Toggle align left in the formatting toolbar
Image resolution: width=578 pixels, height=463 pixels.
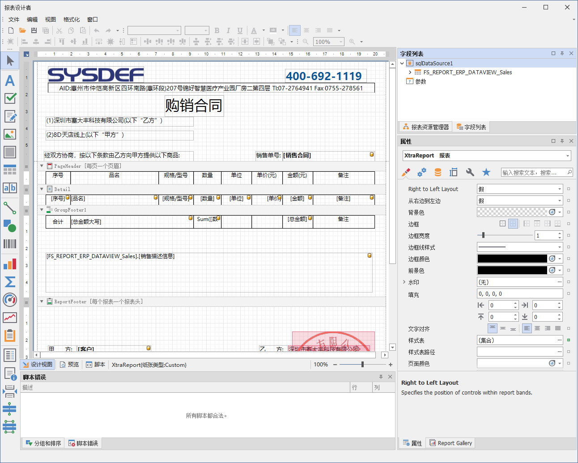294,30
